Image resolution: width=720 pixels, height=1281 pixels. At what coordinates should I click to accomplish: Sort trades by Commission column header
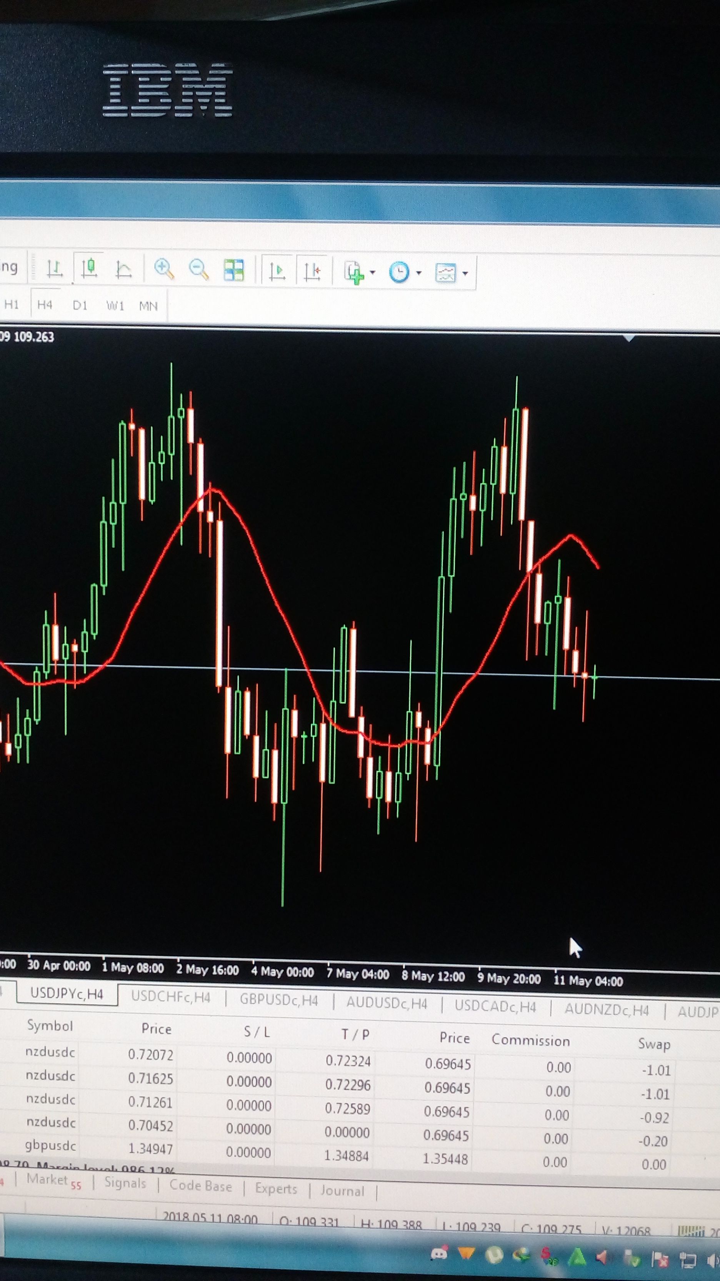(x=531, y=1040)
